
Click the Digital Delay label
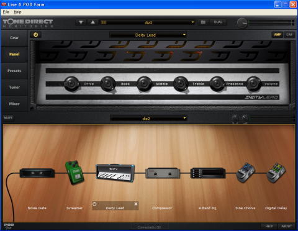tap(276, 208)
